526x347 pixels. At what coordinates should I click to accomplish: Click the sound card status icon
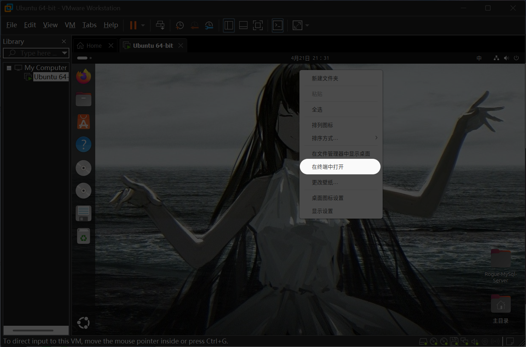(x=475, y=341)
